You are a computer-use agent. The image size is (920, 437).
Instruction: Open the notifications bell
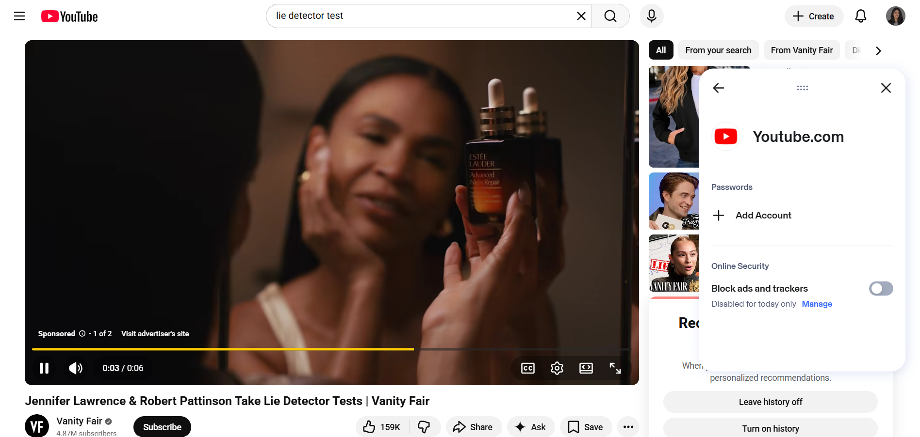[x=860, y=16]
